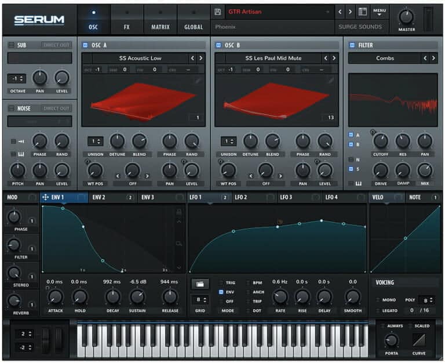Viewport: 445px width, 363px height.
Task: Select LFO ENV mode
Action: 221,292
